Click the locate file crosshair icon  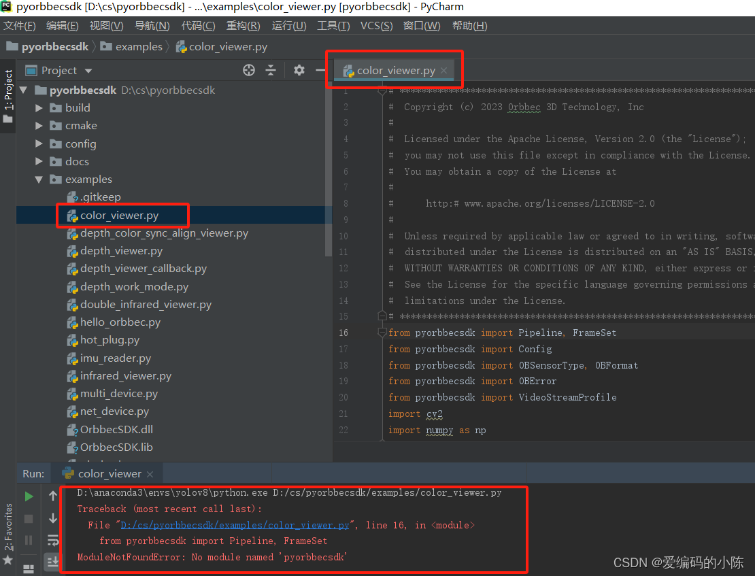pos(249,70)
